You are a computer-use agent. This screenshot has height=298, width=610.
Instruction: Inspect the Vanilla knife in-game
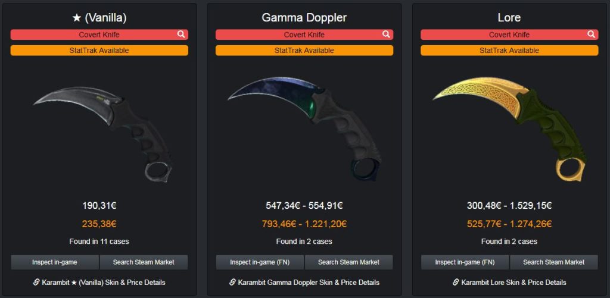[55, 262]
